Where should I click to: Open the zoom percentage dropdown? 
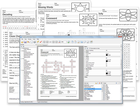[67, 42]
